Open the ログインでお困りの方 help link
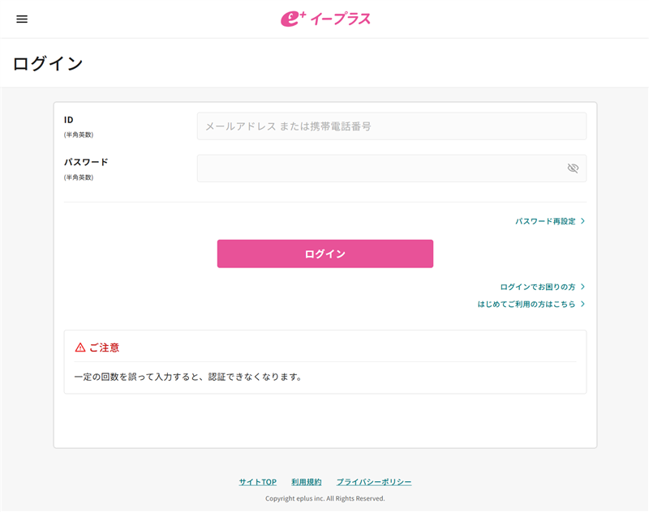 [x=537, y=287]
